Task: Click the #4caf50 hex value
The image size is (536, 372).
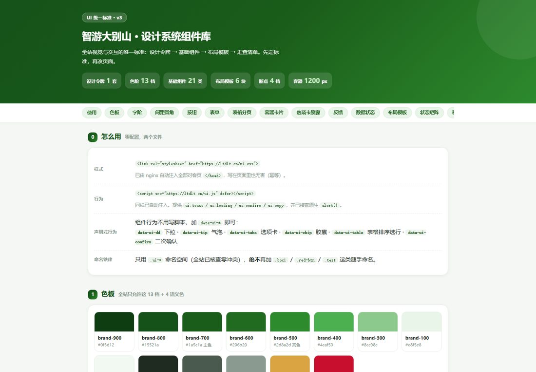Action: click(325, 345)
